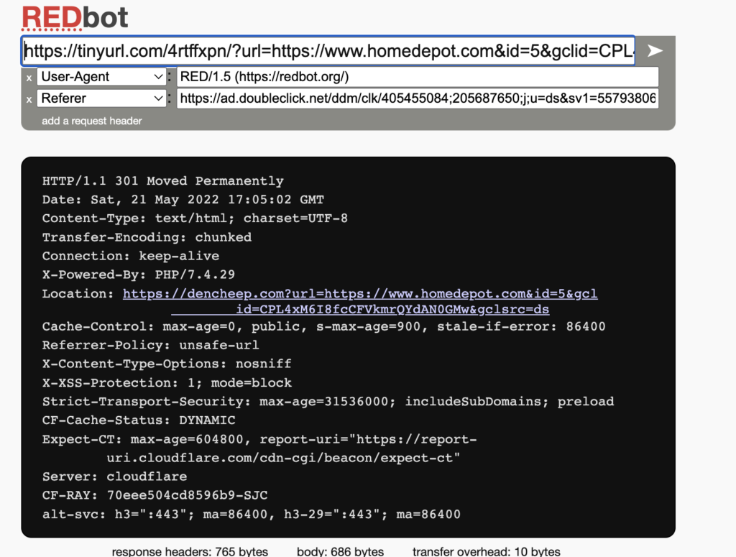
Task: Click 'response headers: 765 bytes' text
Action: click(190, 551)
